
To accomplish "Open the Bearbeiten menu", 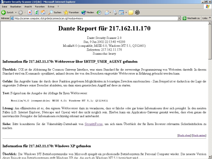I will (16, 7).
